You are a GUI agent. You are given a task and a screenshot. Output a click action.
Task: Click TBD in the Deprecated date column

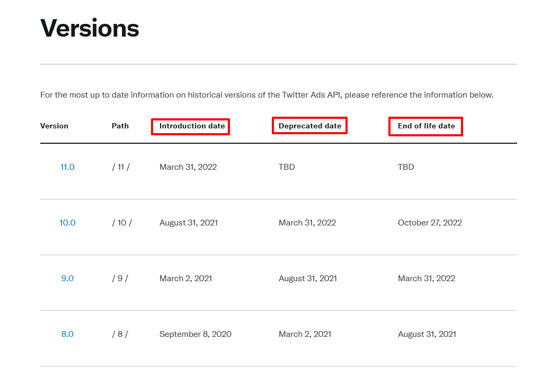(x=287, y=167)
